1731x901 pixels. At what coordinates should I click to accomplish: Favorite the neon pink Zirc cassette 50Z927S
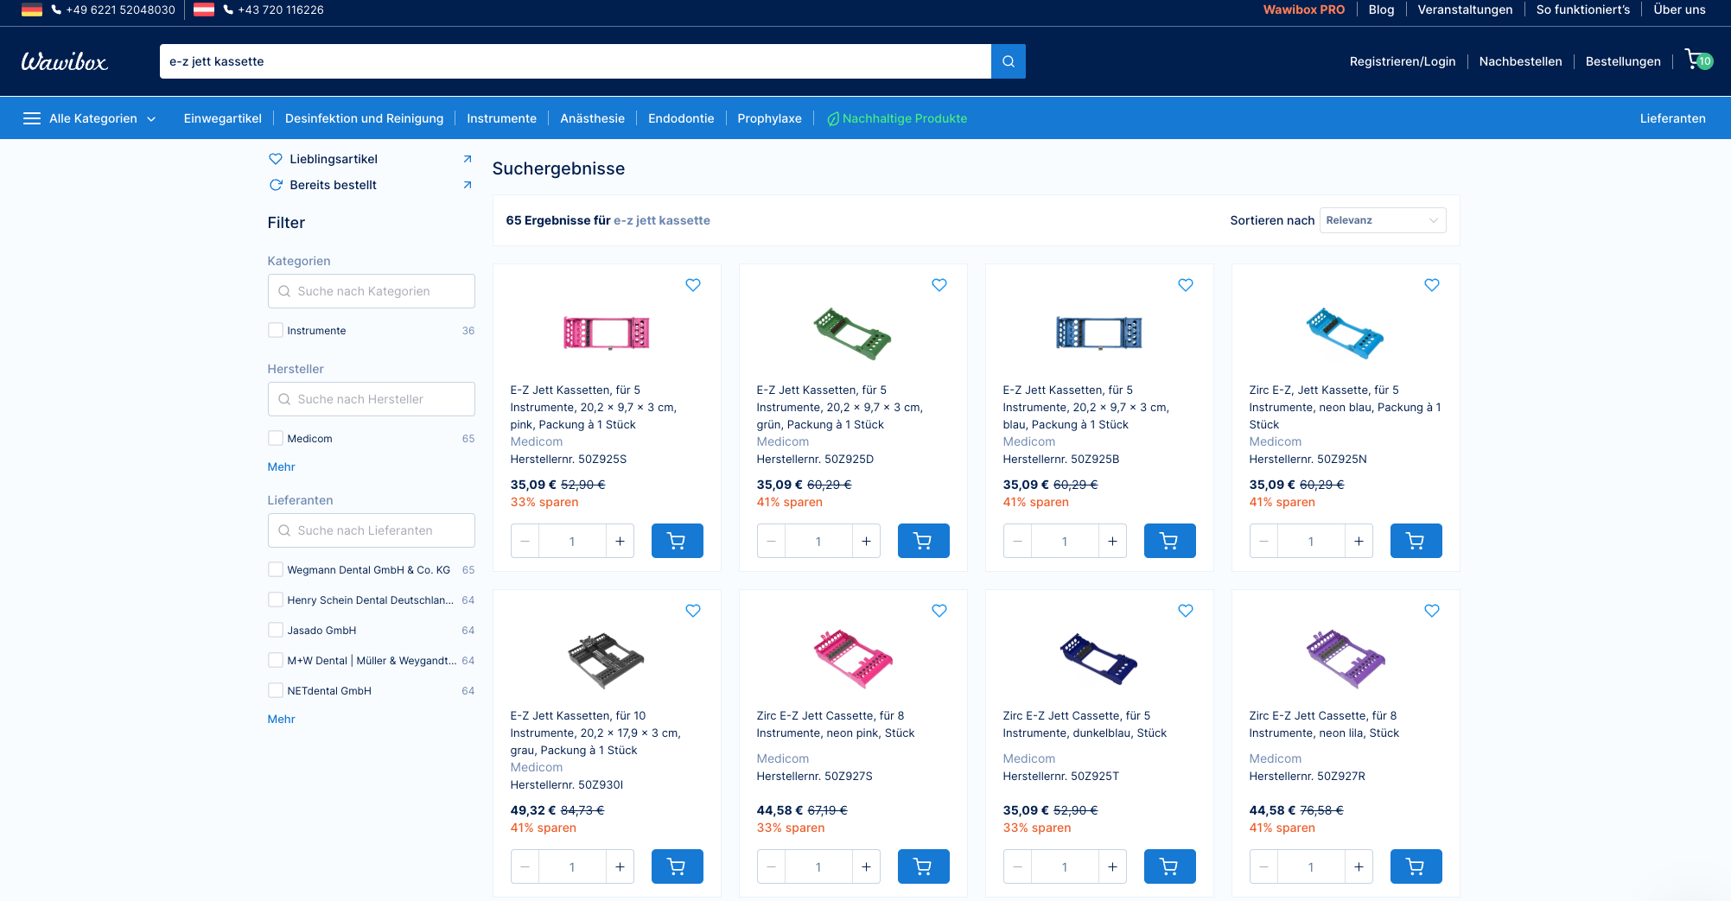(939, 611)
